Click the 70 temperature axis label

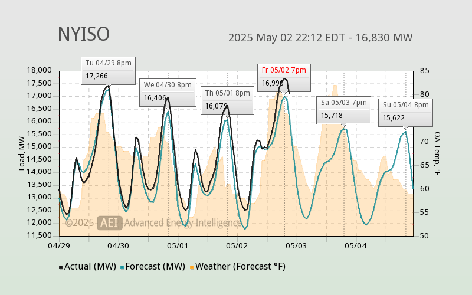tap(425, 142)
